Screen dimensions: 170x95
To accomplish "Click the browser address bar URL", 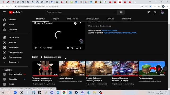I will pos(38,6).
